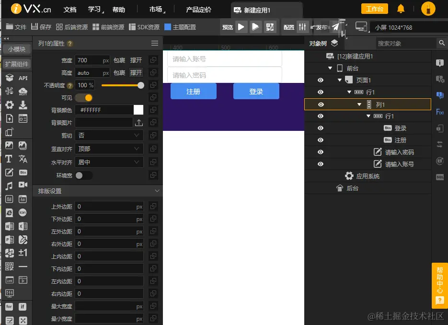Hide 列1 with its eye icon
Screen dimensions: 448x325
coord(321,104)
